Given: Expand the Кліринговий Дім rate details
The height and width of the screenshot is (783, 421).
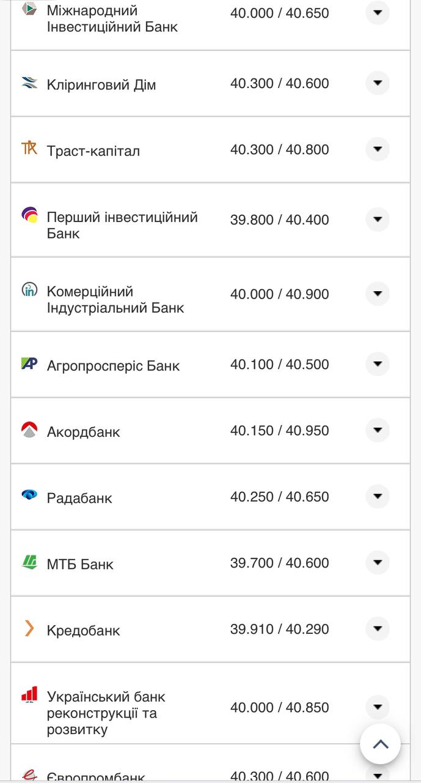Looking at the screenshot, I should point(379,83).
